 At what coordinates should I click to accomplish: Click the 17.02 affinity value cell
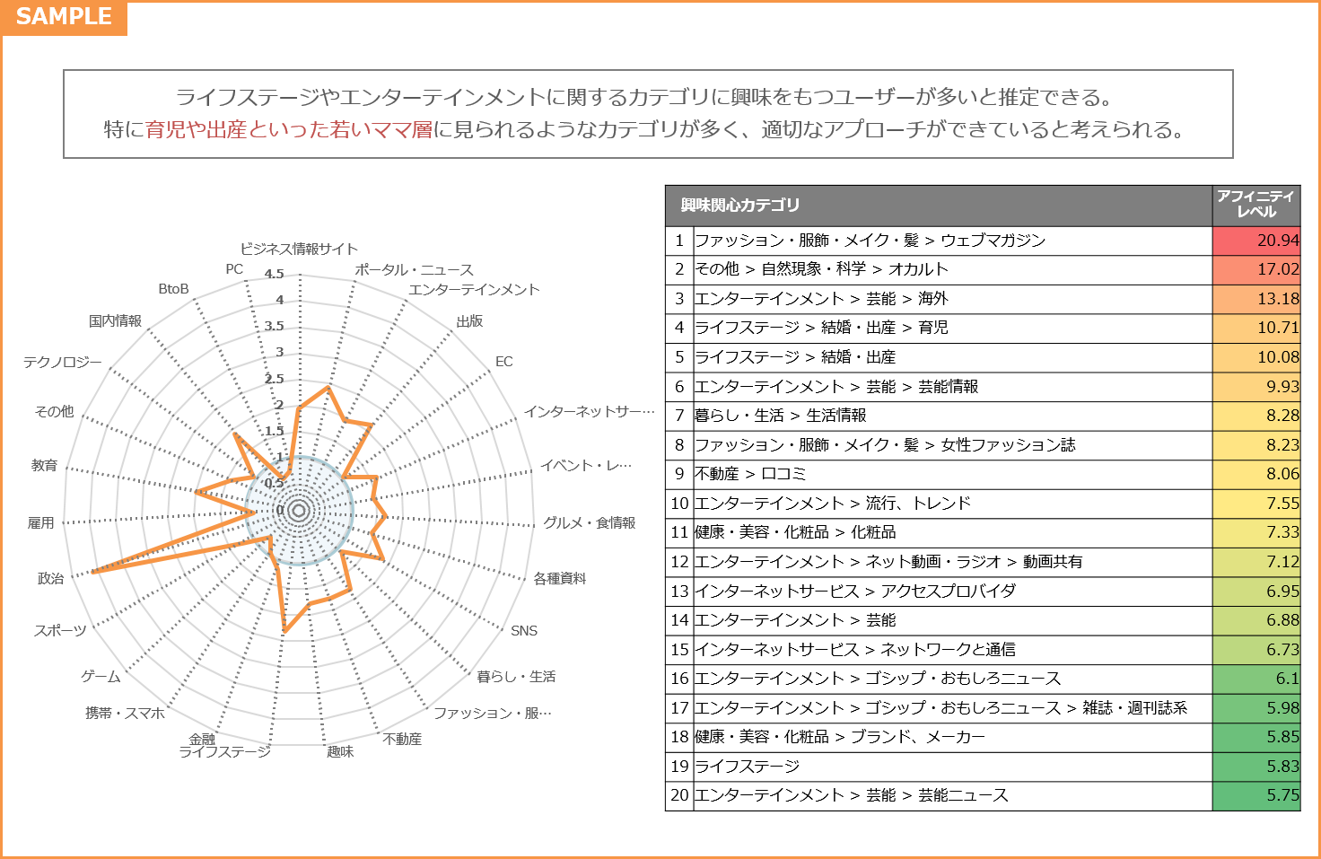[x=1255, y=268]
